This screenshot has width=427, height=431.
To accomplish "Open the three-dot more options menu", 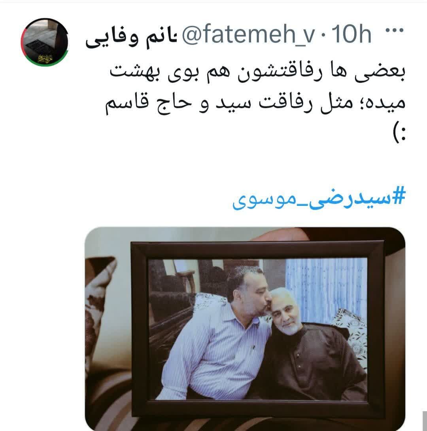I will pos(395,30).
